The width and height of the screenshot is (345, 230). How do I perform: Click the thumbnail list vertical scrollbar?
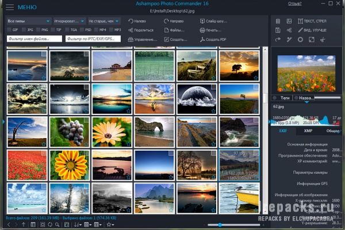(265, 130)
